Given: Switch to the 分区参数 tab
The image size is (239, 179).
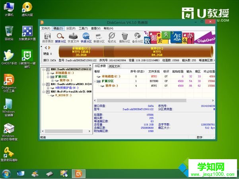Looking at the screenshot, I should click(x=100, y=66).
